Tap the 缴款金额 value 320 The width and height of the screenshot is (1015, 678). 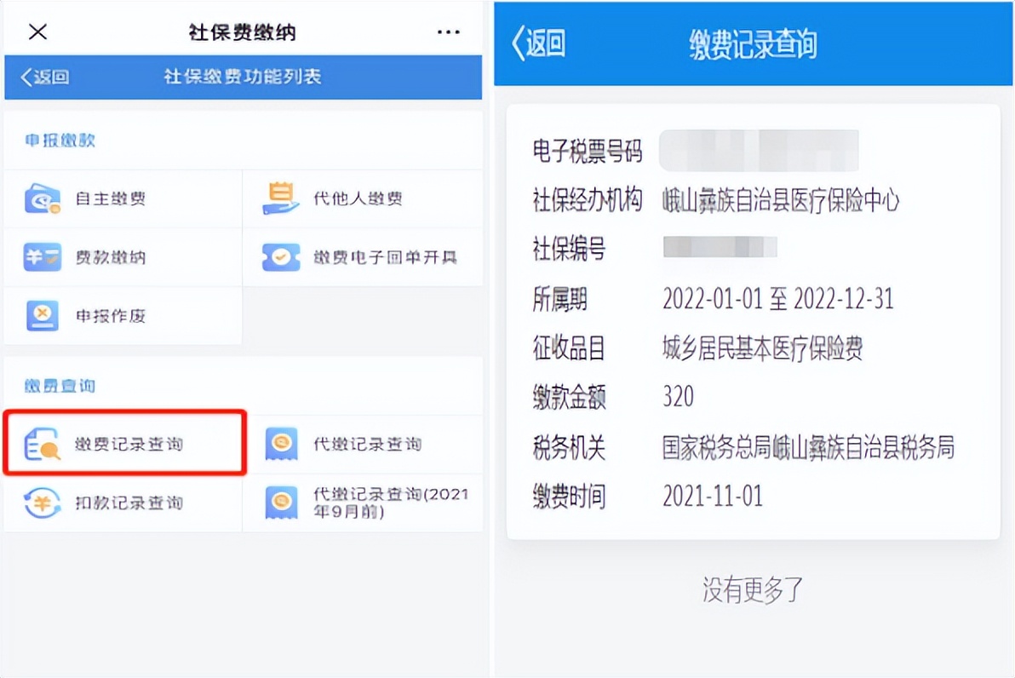[678, 397]
